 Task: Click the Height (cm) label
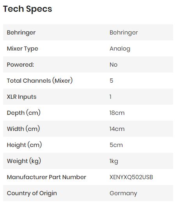click(x=24, y=145)
